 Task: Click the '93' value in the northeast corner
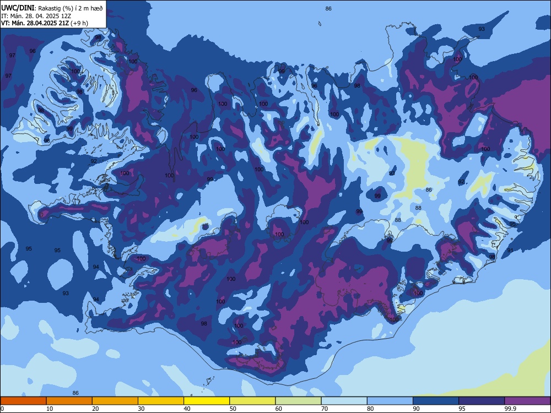[482, 29]
